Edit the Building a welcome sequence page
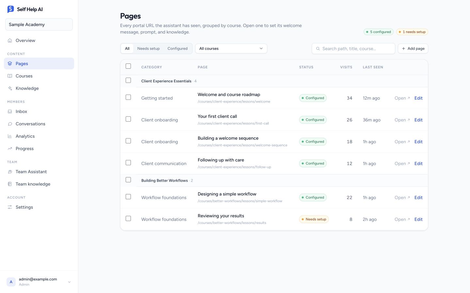 coord(418,142)
